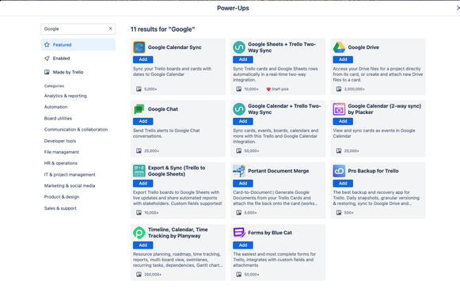Click the Export & Sync Sheets icon
Image resolution: width=460 pixels, height=304 pixels.
point(139,171)
